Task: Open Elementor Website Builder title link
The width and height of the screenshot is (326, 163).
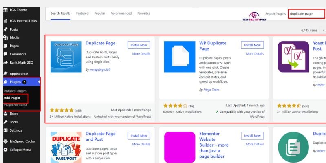Action: point(214,145)
